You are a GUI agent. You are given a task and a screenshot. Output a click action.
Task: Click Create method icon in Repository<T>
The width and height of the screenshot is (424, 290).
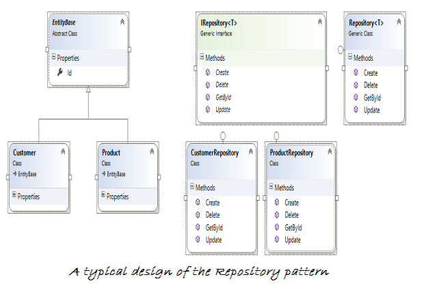(x=356, y=72)
